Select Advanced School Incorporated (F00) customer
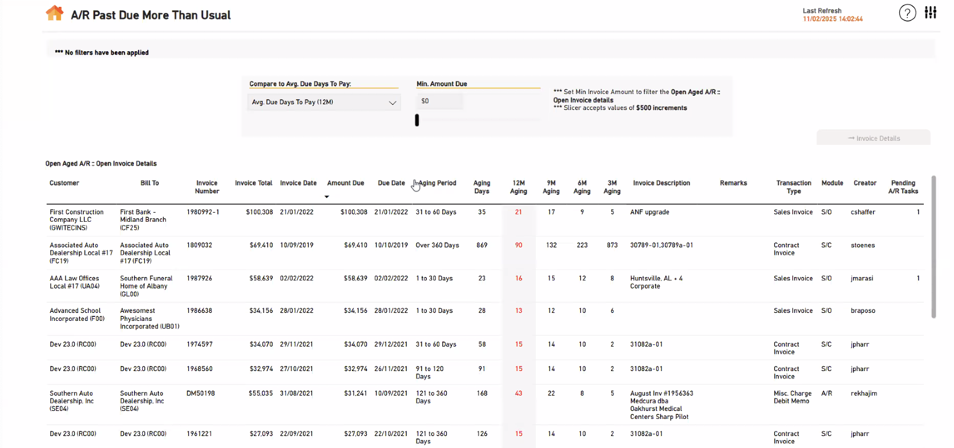Image resolution: width=954 pixels, height=448 pixels. click(x=77, y=315)
